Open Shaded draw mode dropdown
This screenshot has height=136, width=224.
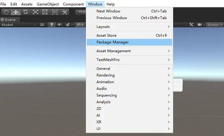[19, 25]
